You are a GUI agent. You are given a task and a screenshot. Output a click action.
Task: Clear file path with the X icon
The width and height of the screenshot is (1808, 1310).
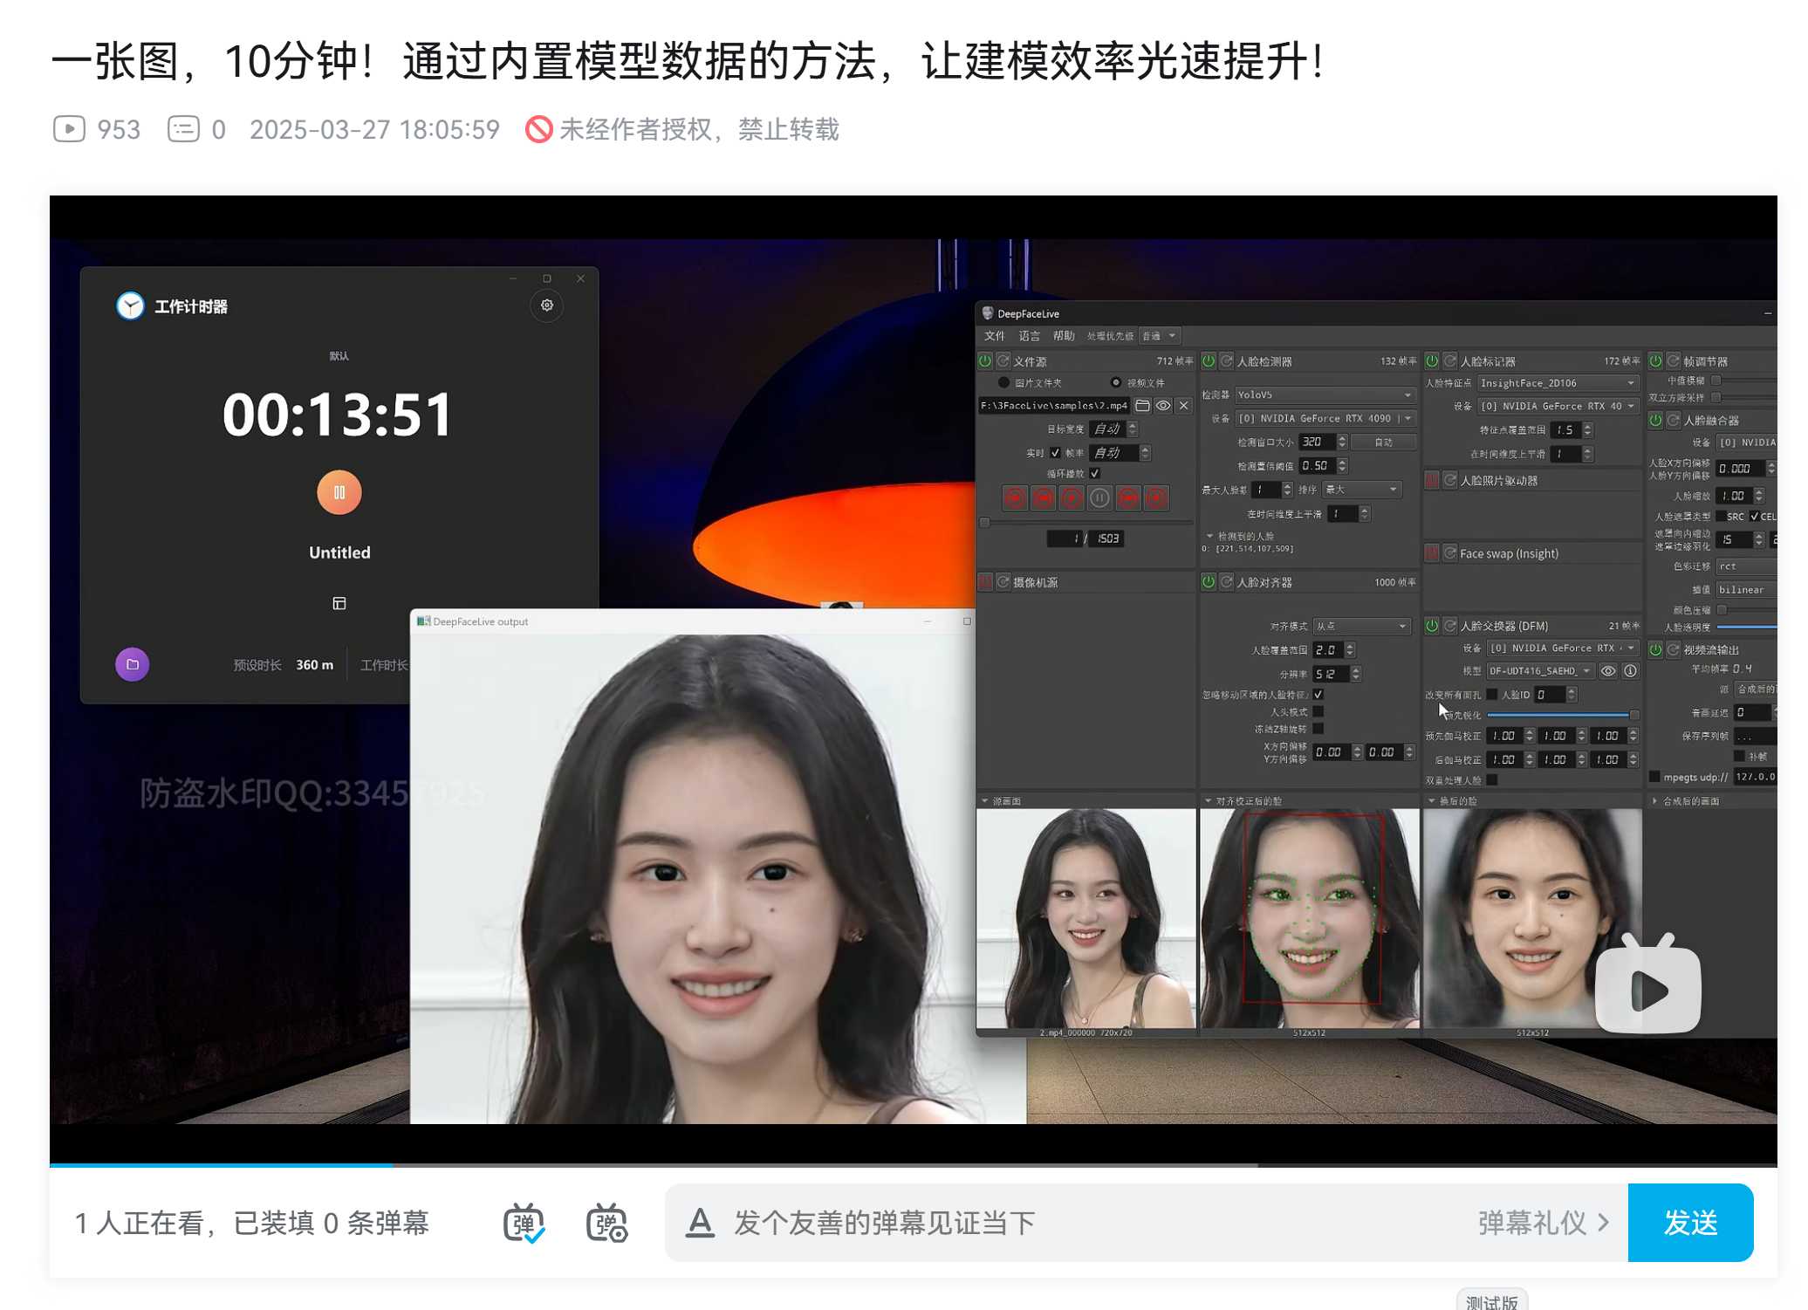point(1184,405)
